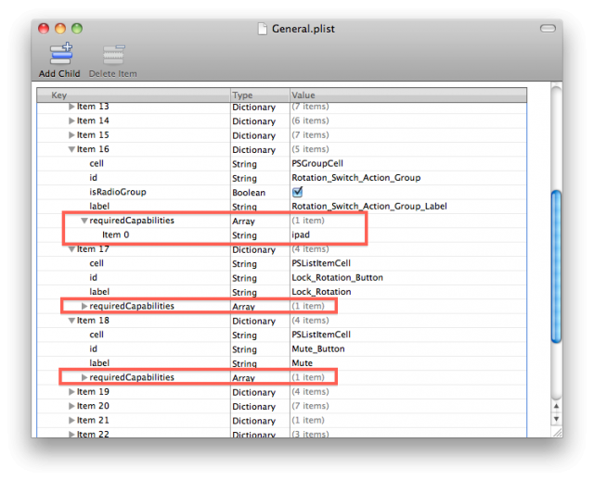Click the window resize grip corner
Screen dimensions: 594x481
557,433
